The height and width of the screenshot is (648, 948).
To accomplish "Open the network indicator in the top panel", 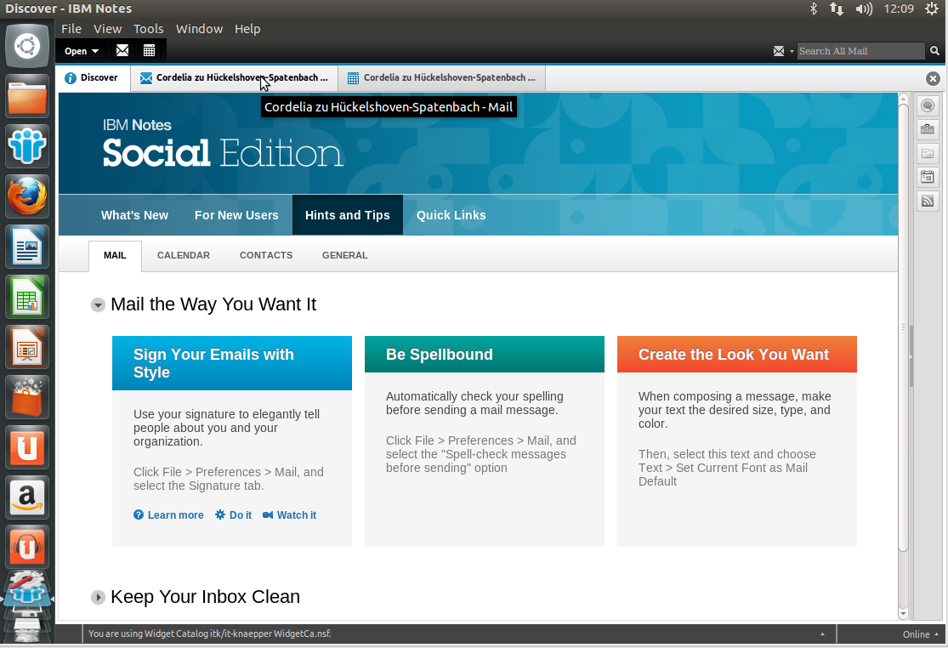I will (x=837, y=9).
